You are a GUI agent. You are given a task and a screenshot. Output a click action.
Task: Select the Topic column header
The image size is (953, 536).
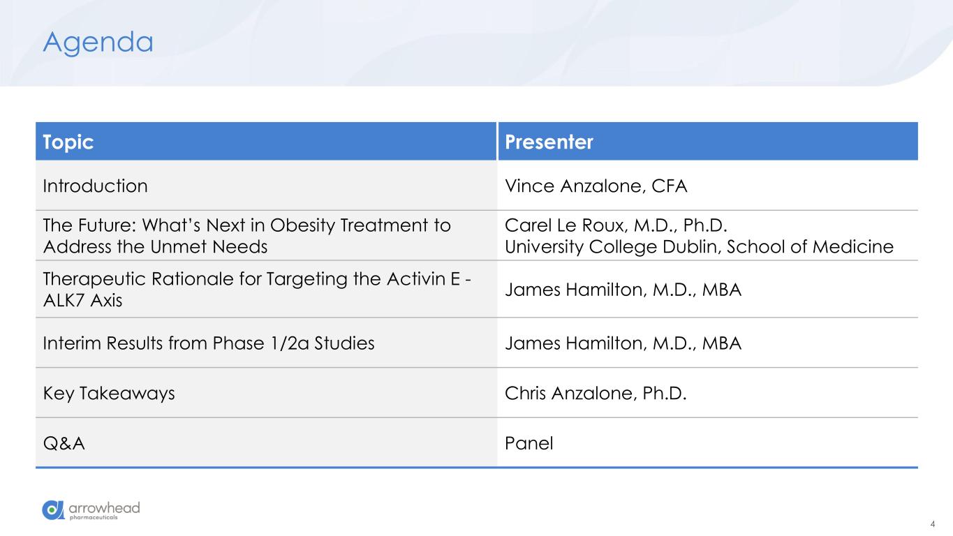68,142
